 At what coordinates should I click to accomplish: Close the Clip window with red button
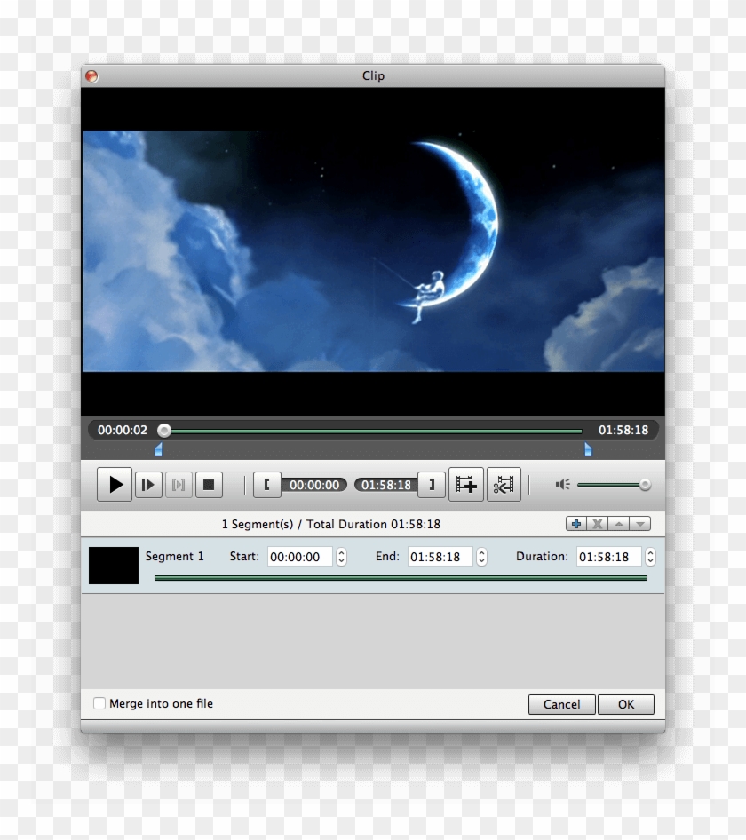click(x=91, y=76)
